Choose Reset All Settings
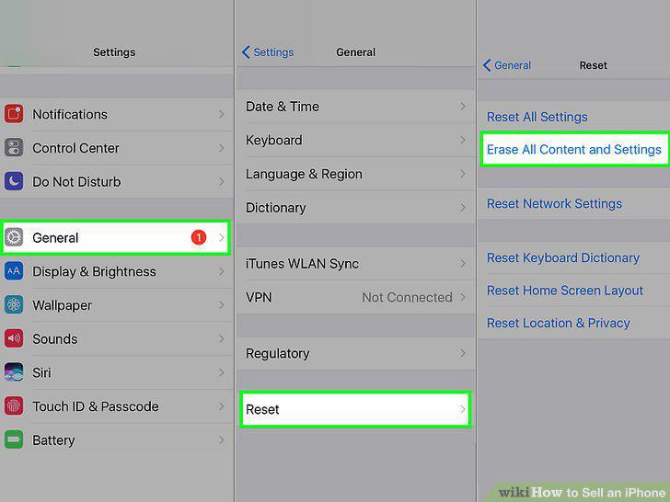 pos(537,117)
